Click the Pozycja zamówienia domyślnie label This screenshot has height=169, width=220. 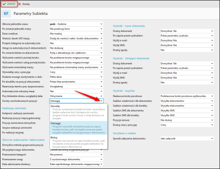19,123
